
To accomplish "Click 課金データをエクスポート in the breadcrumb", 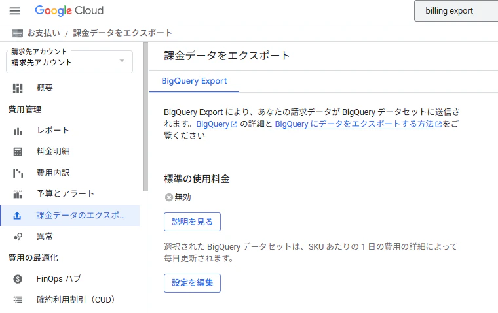I will tap(123, 33).
